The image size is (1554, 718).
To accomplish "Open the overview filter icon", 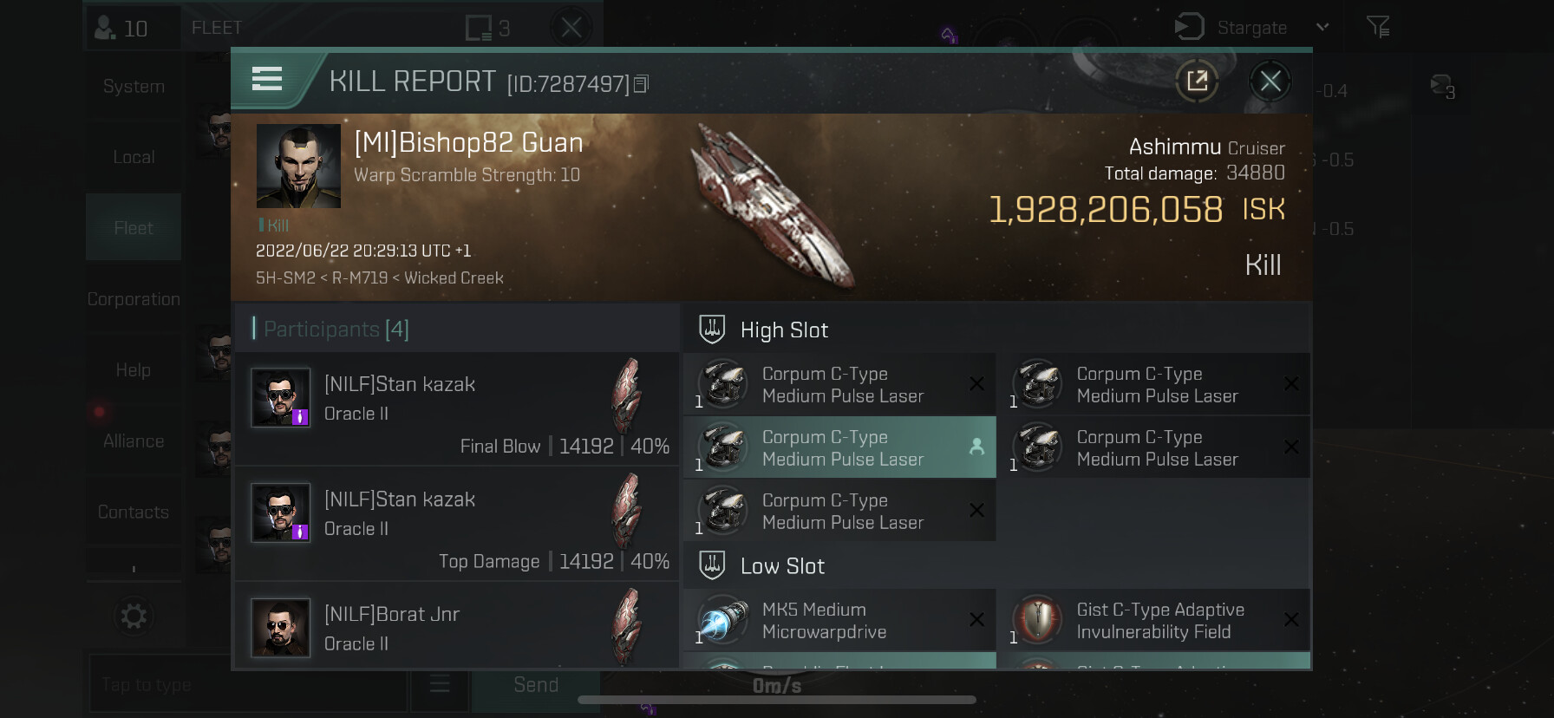I will click(x=1378, y=28).
